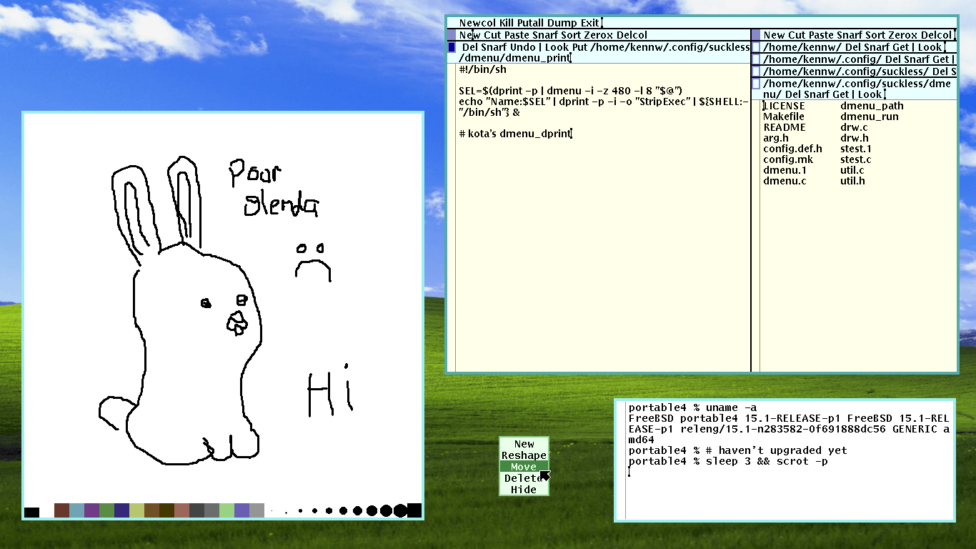Click the "#!/bin/sh" shebang line
The image size is (976, 549).
pyautogui.click(x=482, y=69)
